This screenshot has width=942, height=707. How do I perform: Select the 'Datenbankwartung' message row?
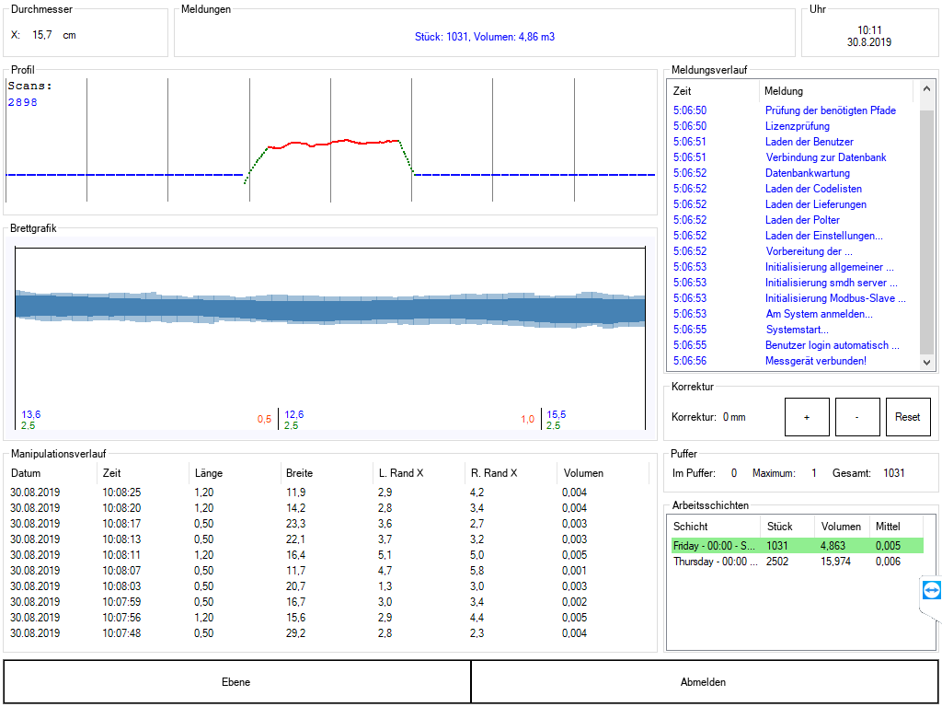[794, 173]
